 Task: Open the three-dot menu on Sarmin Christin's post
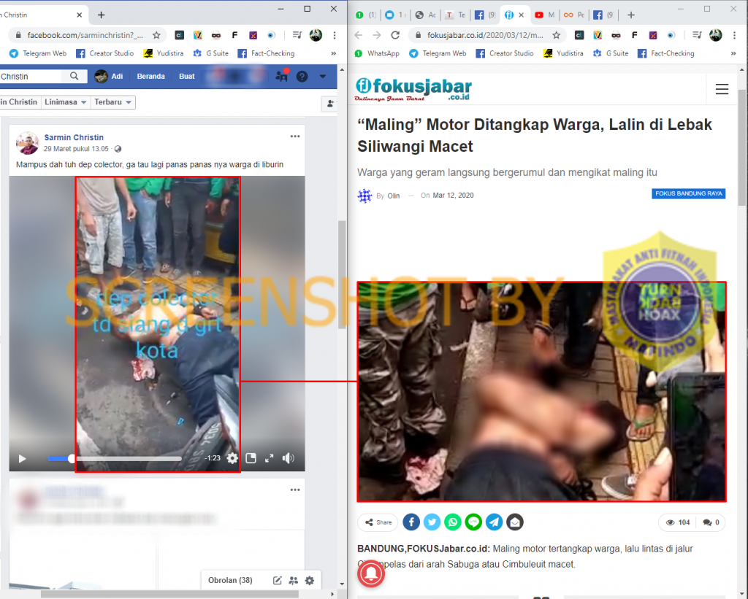[295, 136]
